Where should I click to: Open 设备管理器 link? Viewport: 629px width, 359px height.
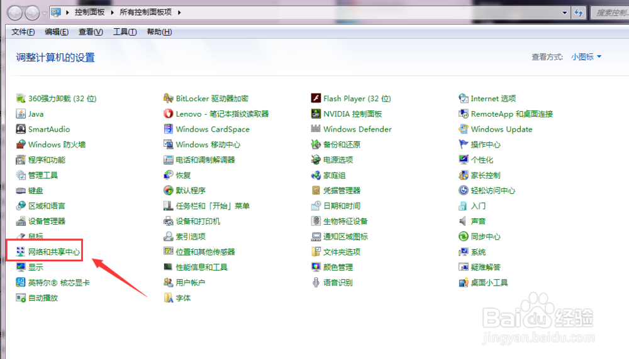(x=47, y=221)
